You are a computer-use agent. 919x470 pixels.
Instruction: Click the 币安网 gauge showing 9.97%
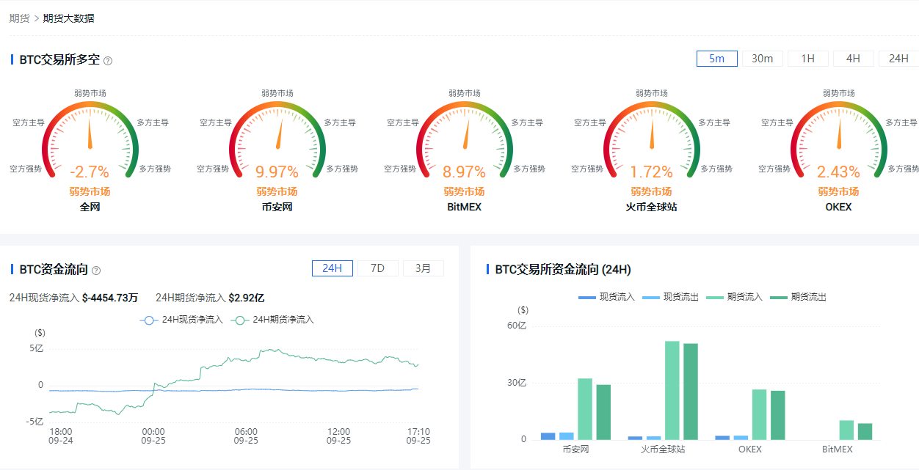coord(277,139)
